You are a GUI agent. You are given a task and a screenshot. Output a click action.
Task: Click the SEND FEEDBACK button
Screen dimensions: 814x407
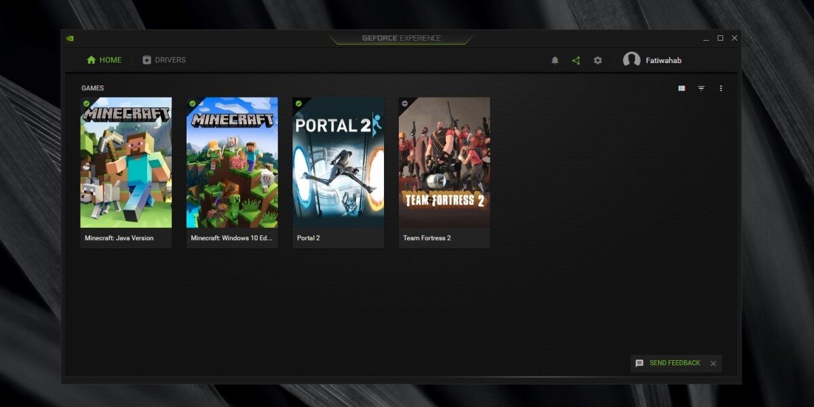coord(674,363)
